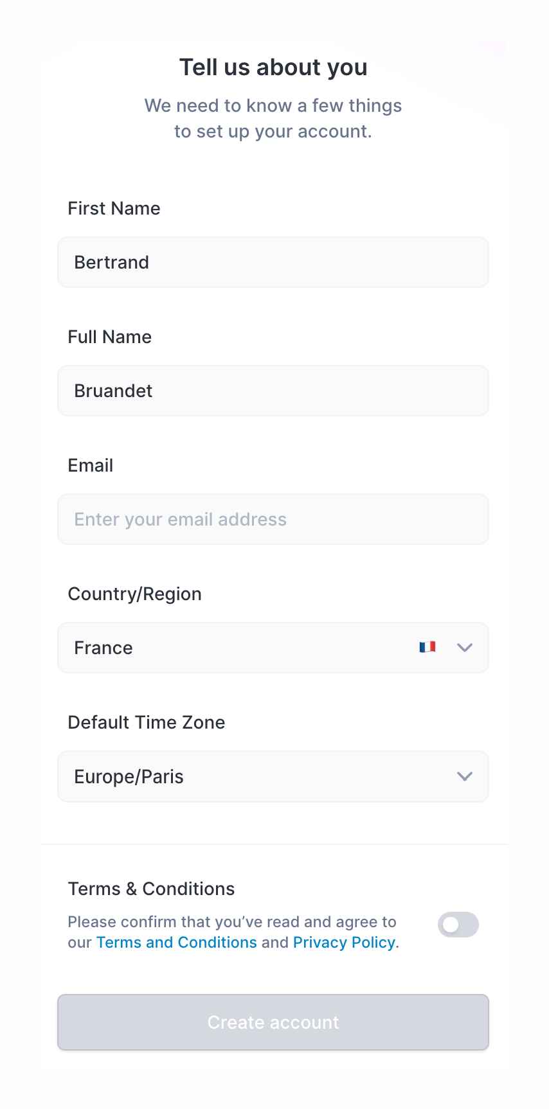Click the email address input field
549x1109 pixels.
coord(273,519)
